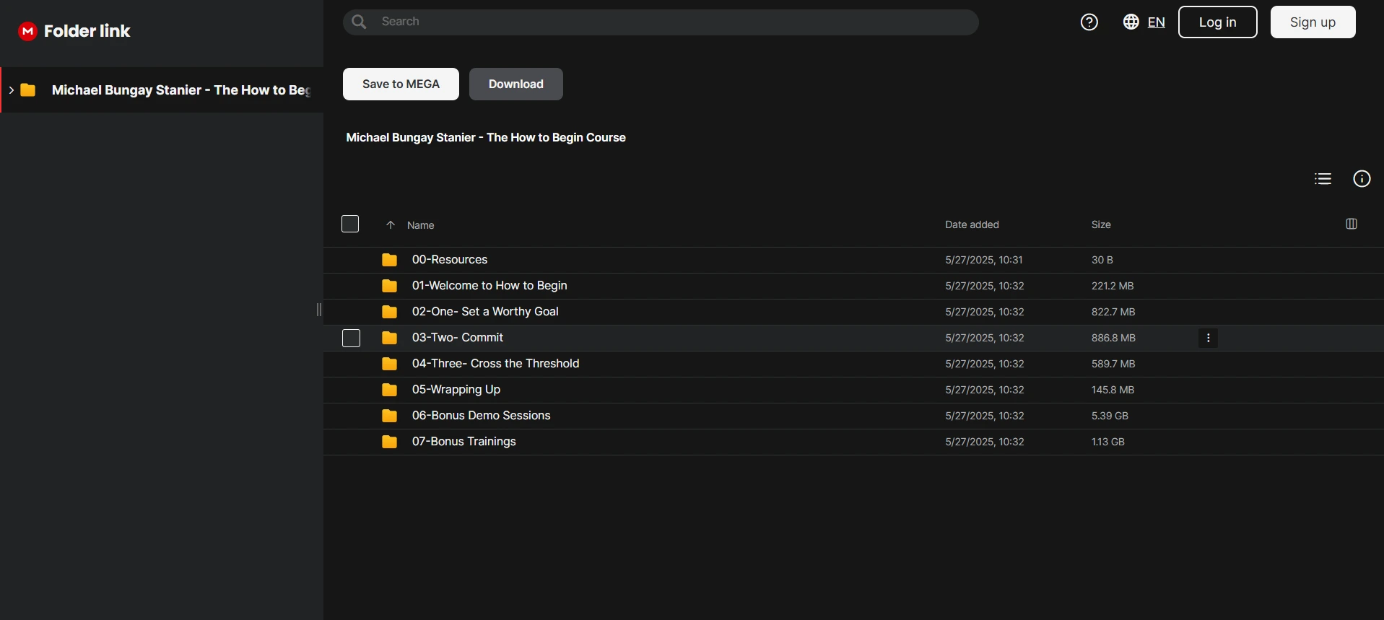Click the globe language icon
The image size is (1384, 620).
tap(1131, 22)
